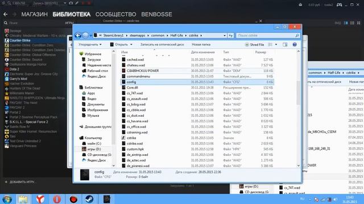Open Загрузки in navigation pane
364x204 pixels.
click(x=91, y=59)
